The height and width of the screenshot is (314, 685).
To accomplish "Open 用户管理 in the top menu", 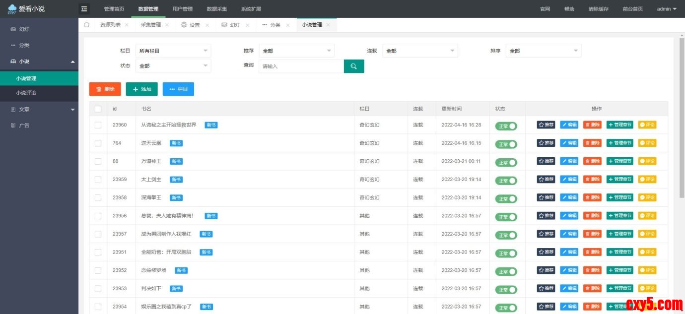I will [182, 9].
